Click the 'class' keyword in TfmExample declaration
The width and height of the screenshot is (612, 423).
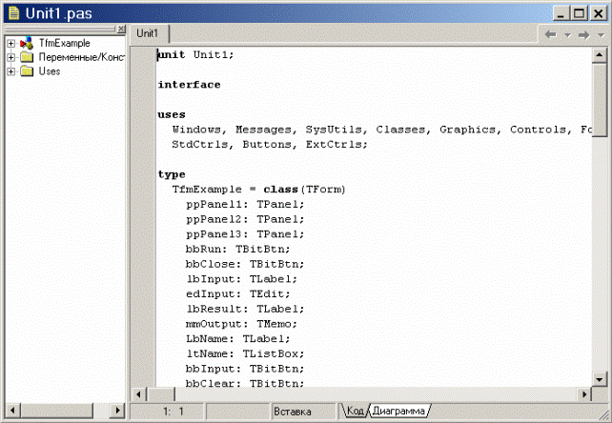click(x=280, y=190)
